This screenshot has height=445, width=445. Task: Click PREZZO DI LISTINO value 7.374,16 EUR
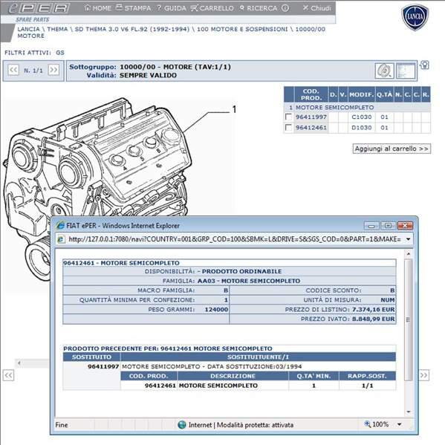pos(373,309)
